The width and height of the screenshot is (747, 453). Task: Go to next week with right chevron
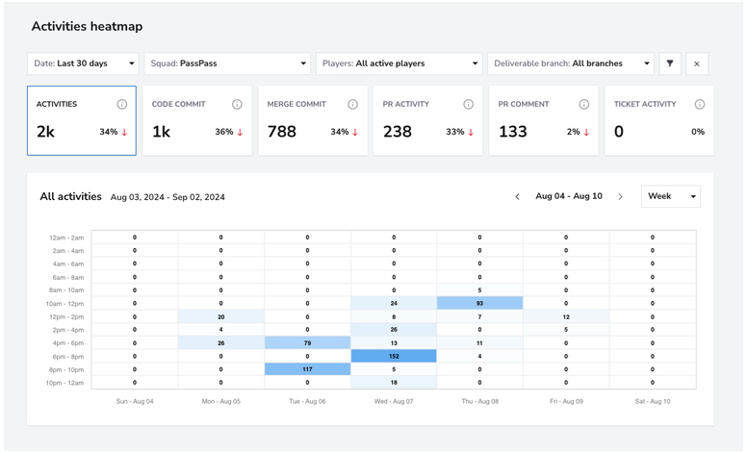[x=620, y=196]
